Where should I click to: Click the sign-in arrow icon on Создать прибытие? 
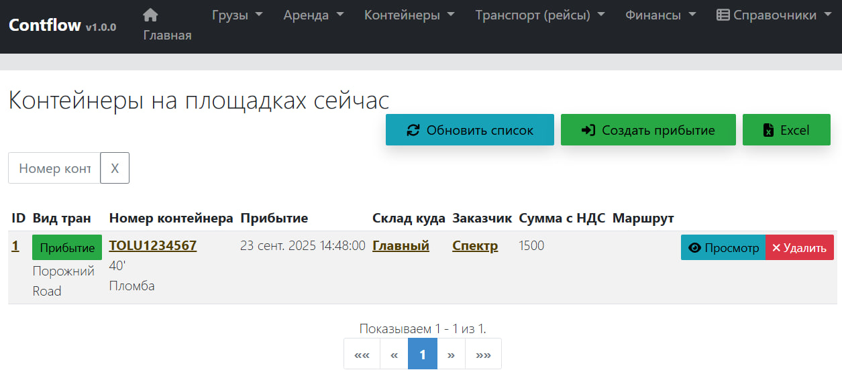(588, 130)
